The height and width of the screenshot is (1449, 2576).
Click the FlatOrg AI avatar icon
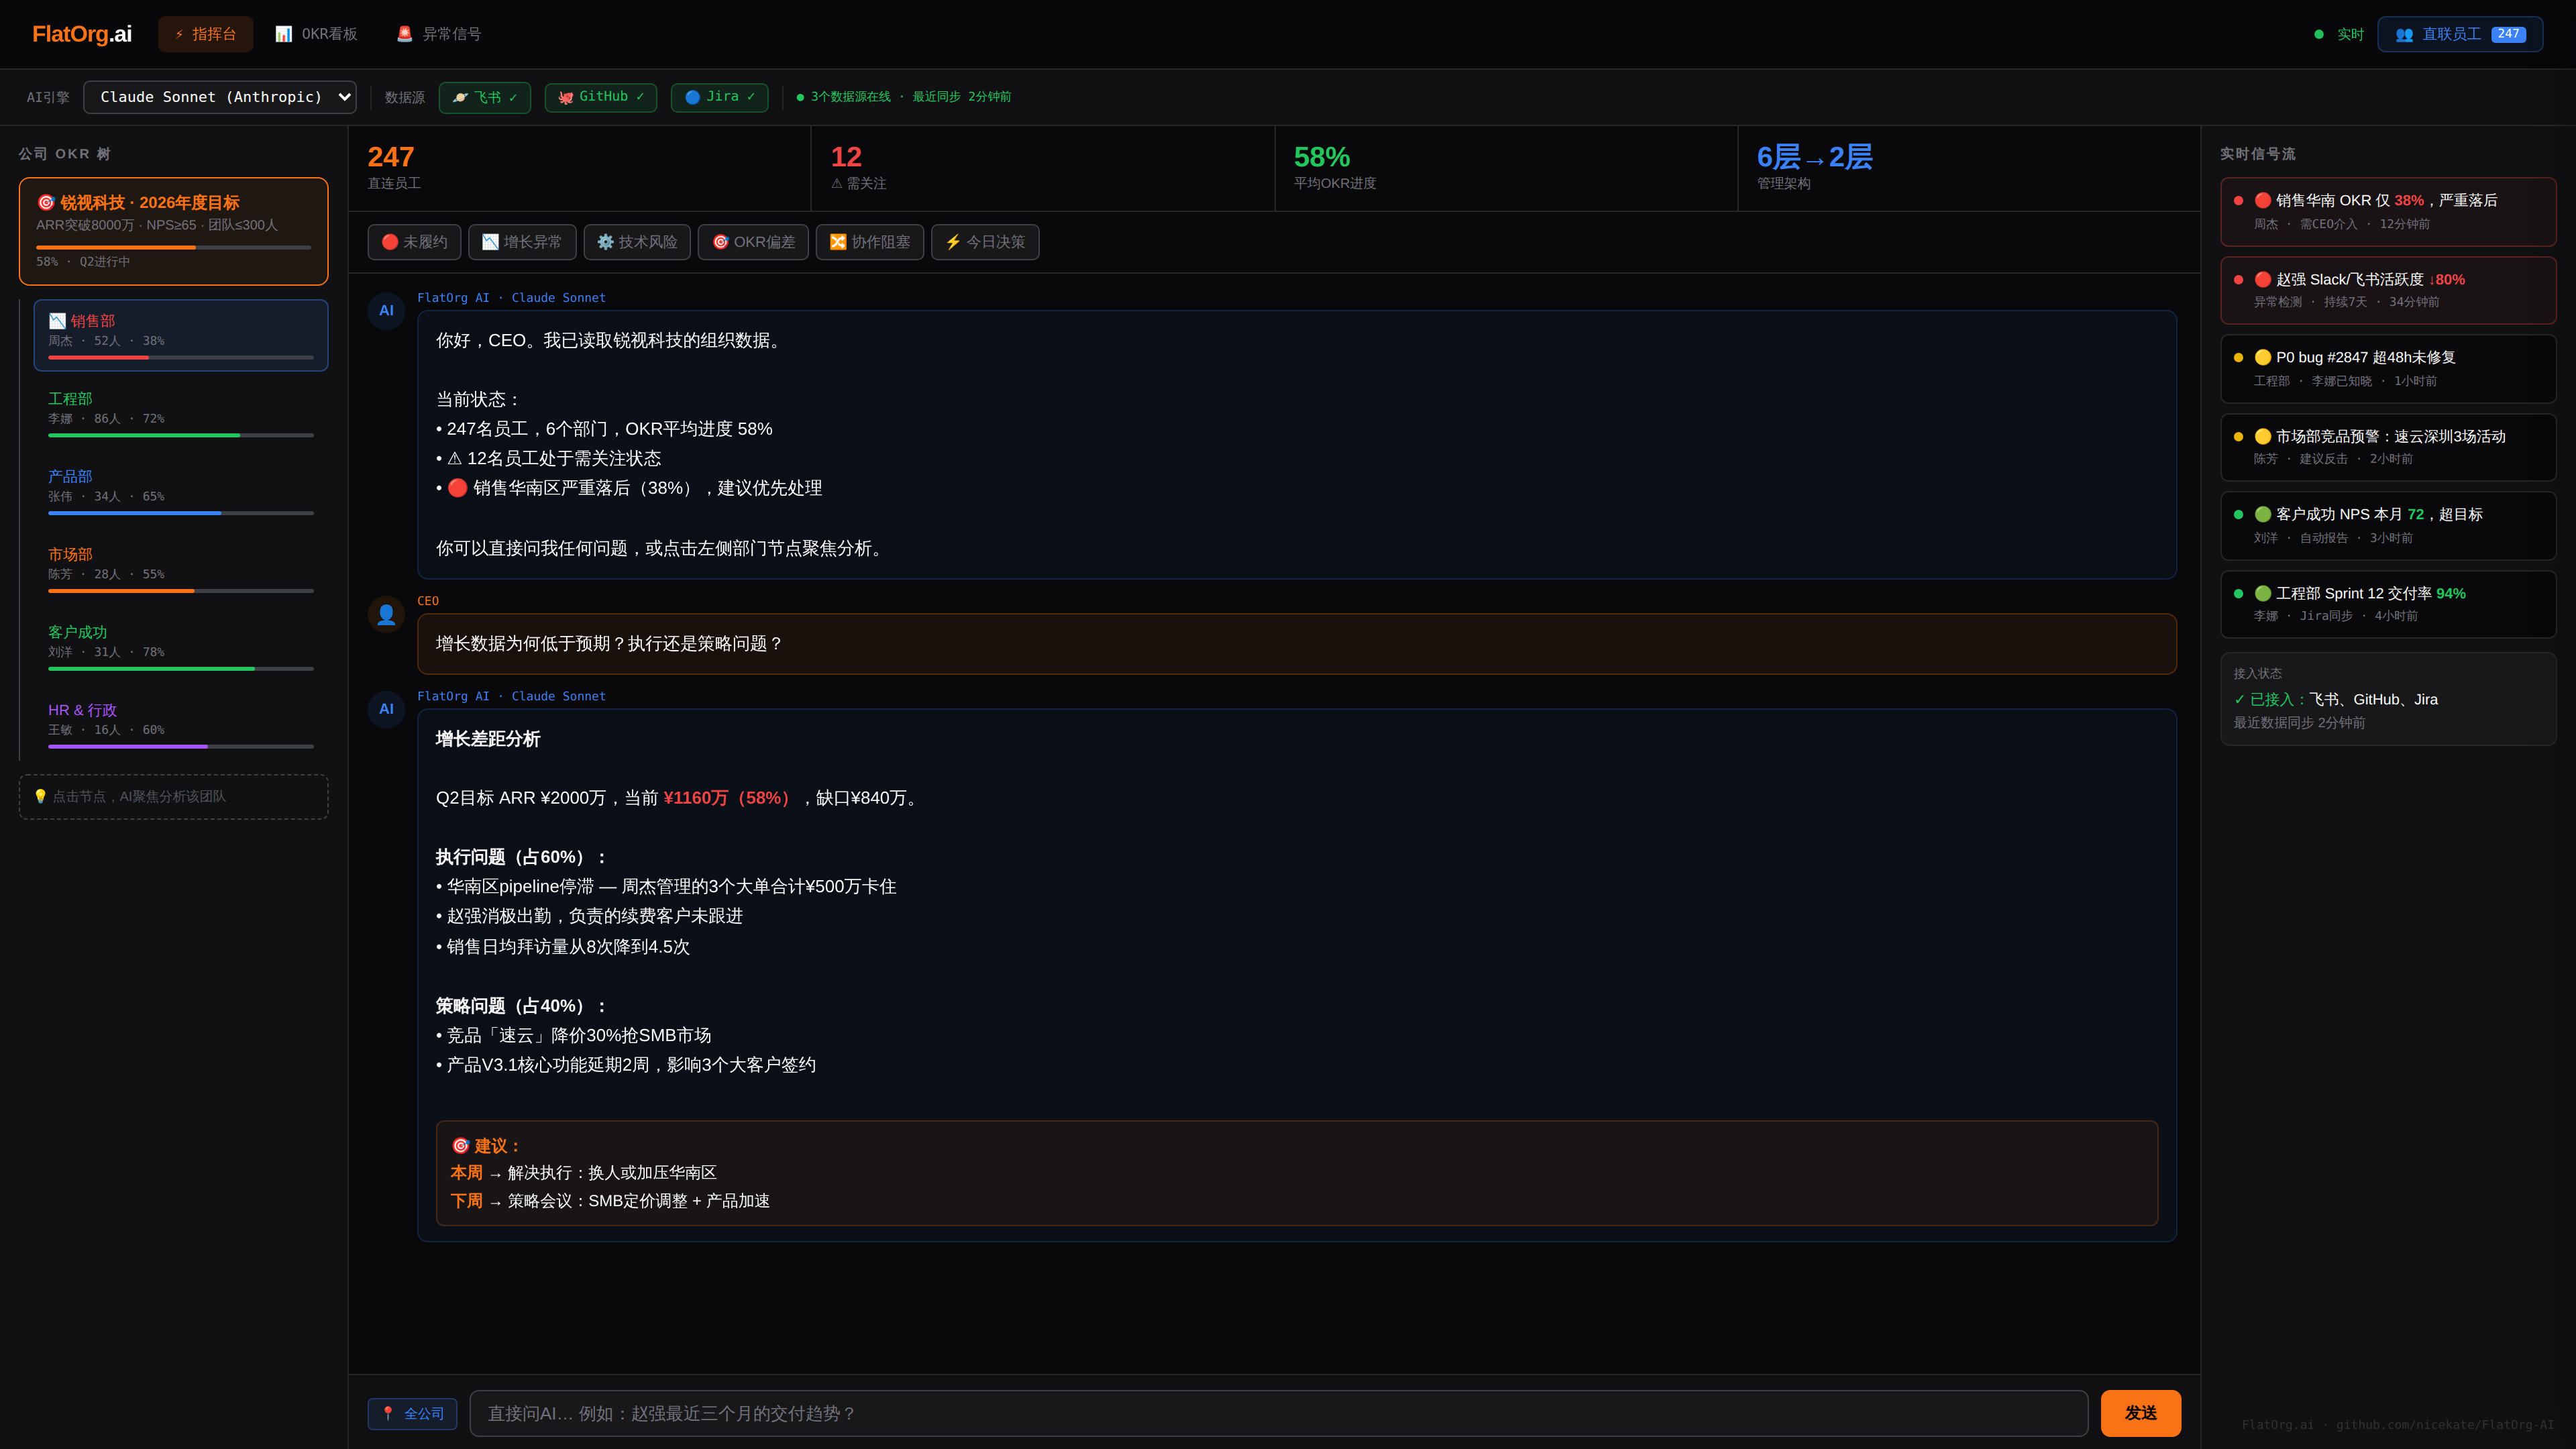386,311
